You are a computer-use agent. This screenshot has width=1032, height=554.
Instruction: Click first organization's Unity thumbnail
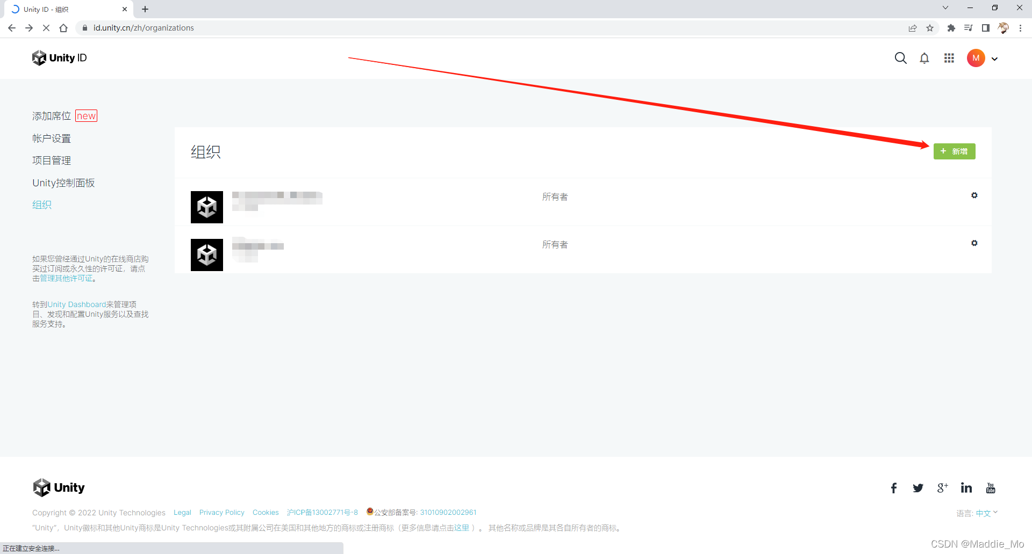pyautogui.click(x=207, y=207)
